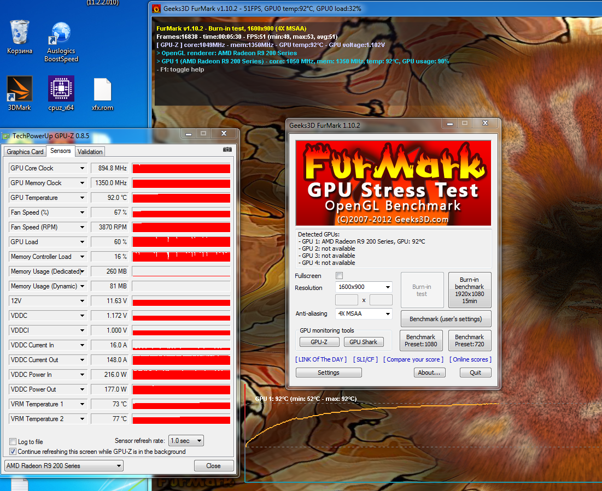
Task: Minimize the TechPowerUp GPU-Z window
Action: click(x=189, y=133)
